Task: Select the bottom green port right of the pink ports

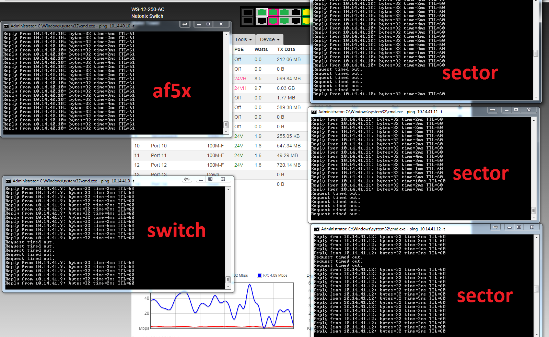Action: pyautogui.click(x=284, y=21)
